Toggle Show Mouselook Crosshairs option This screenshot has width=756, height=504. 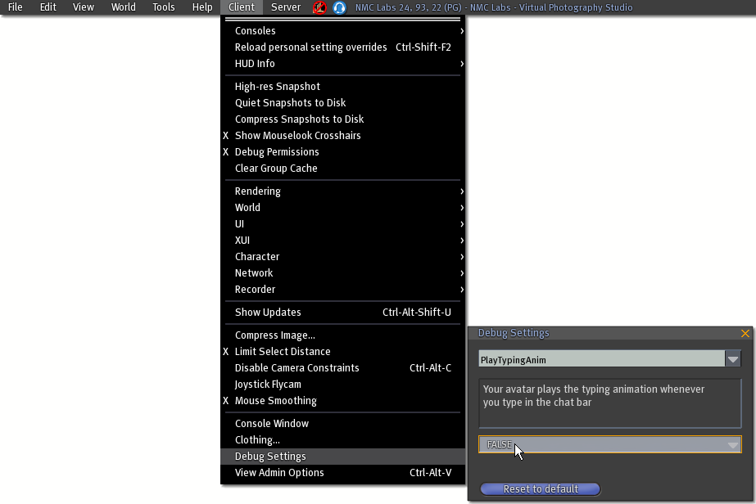point(297,136)
